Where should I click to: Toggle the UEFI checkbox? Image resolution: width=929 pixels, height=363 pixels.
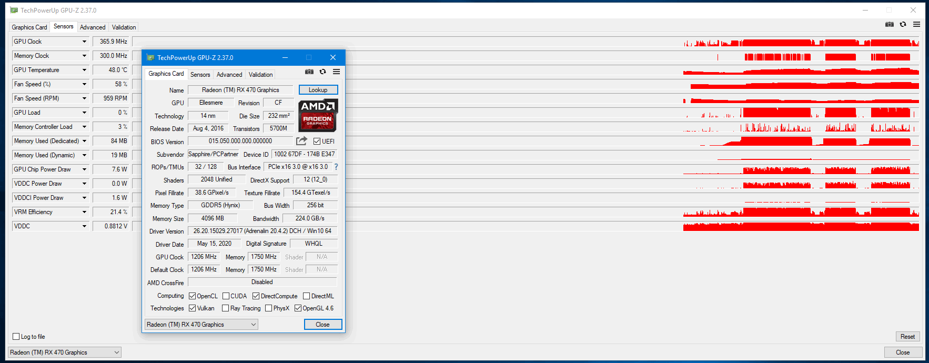[x=317, y=141]
